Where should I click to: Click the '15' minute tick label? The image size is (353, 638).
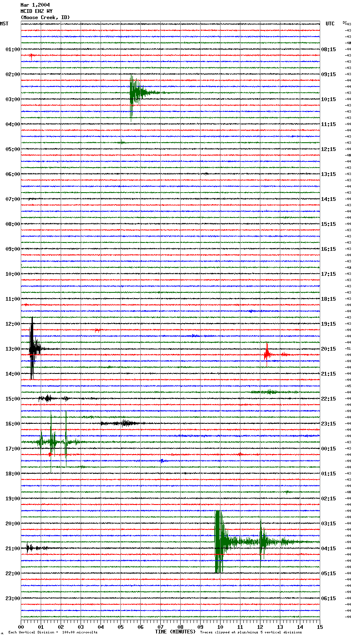pos(320,627)
